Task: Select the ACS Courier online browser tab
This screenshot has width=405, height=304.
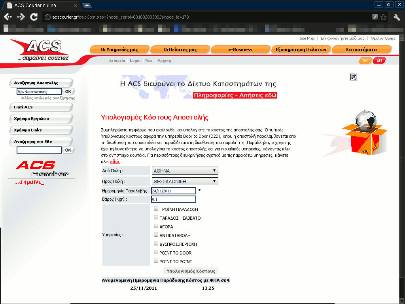Action: tap(42, 6)
